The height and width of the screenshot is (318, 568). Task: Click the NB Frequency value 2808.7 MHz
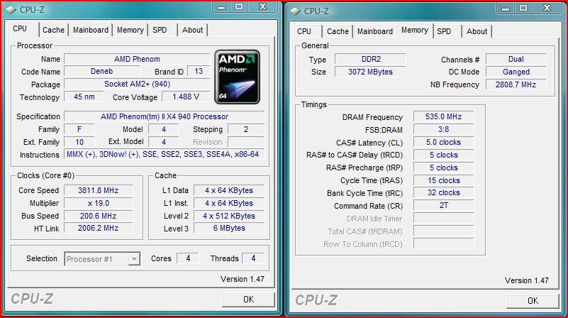[516, 84]
